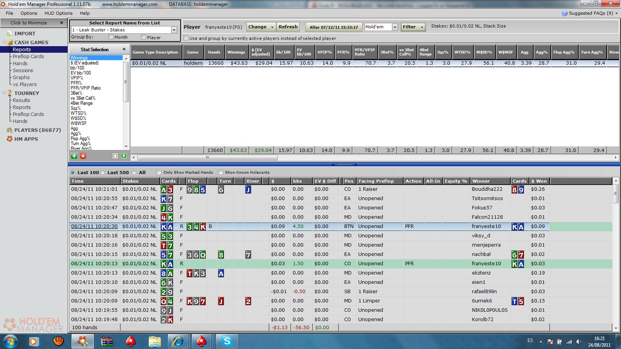Click the volume speaker tray icon
Viewport: 621px width, 349px height.
[x=579, y=342]
